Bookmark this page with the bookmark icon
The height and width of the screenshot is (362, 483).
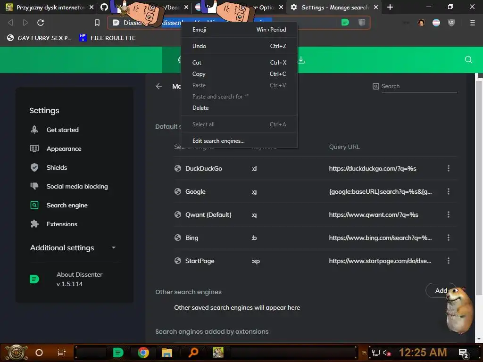pos(97,23)
